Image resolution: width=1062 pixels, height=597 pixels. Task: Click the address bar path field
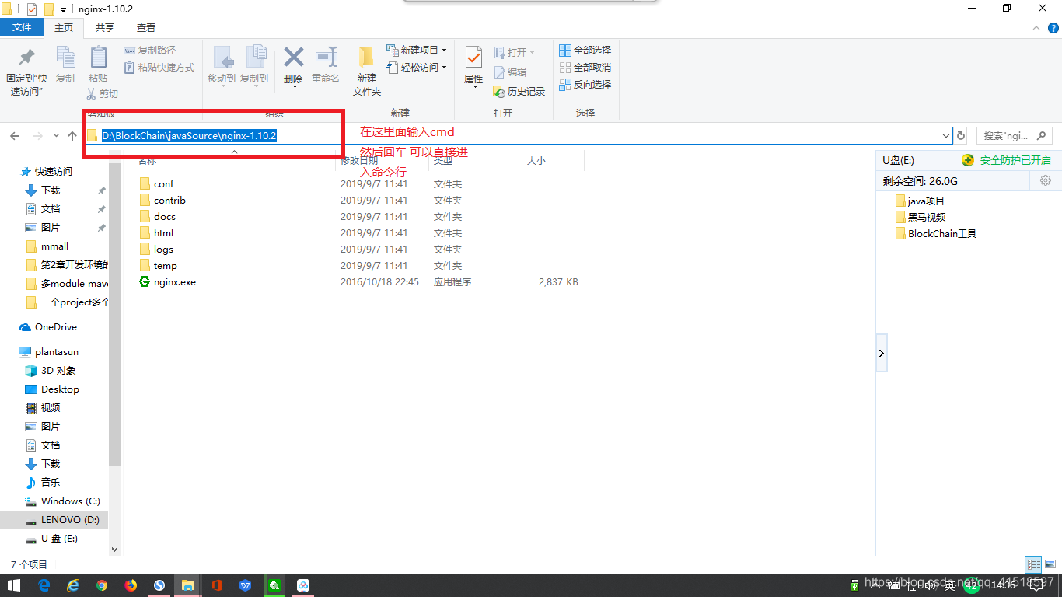(519, 135)
